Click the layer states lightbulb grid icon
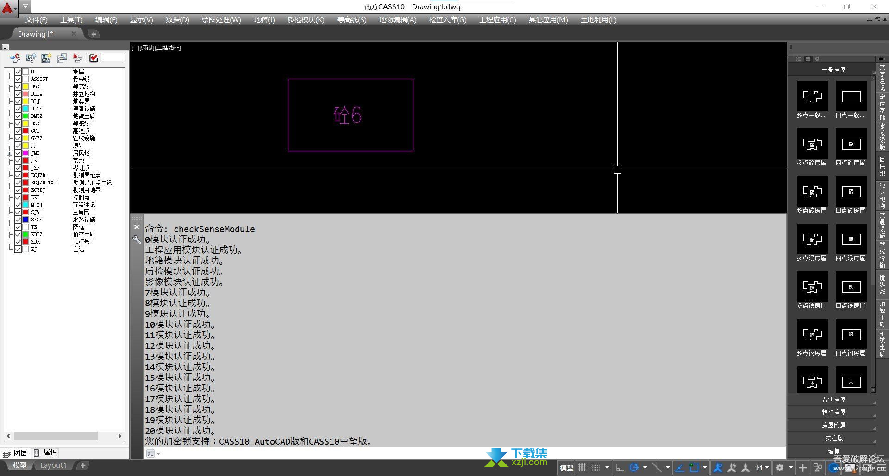Screen dimensions: 889x476 coord(46,58)
